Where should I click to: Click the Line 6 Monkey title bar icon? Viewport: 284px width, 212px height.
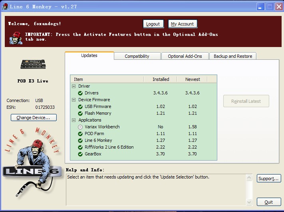(5, 7)
